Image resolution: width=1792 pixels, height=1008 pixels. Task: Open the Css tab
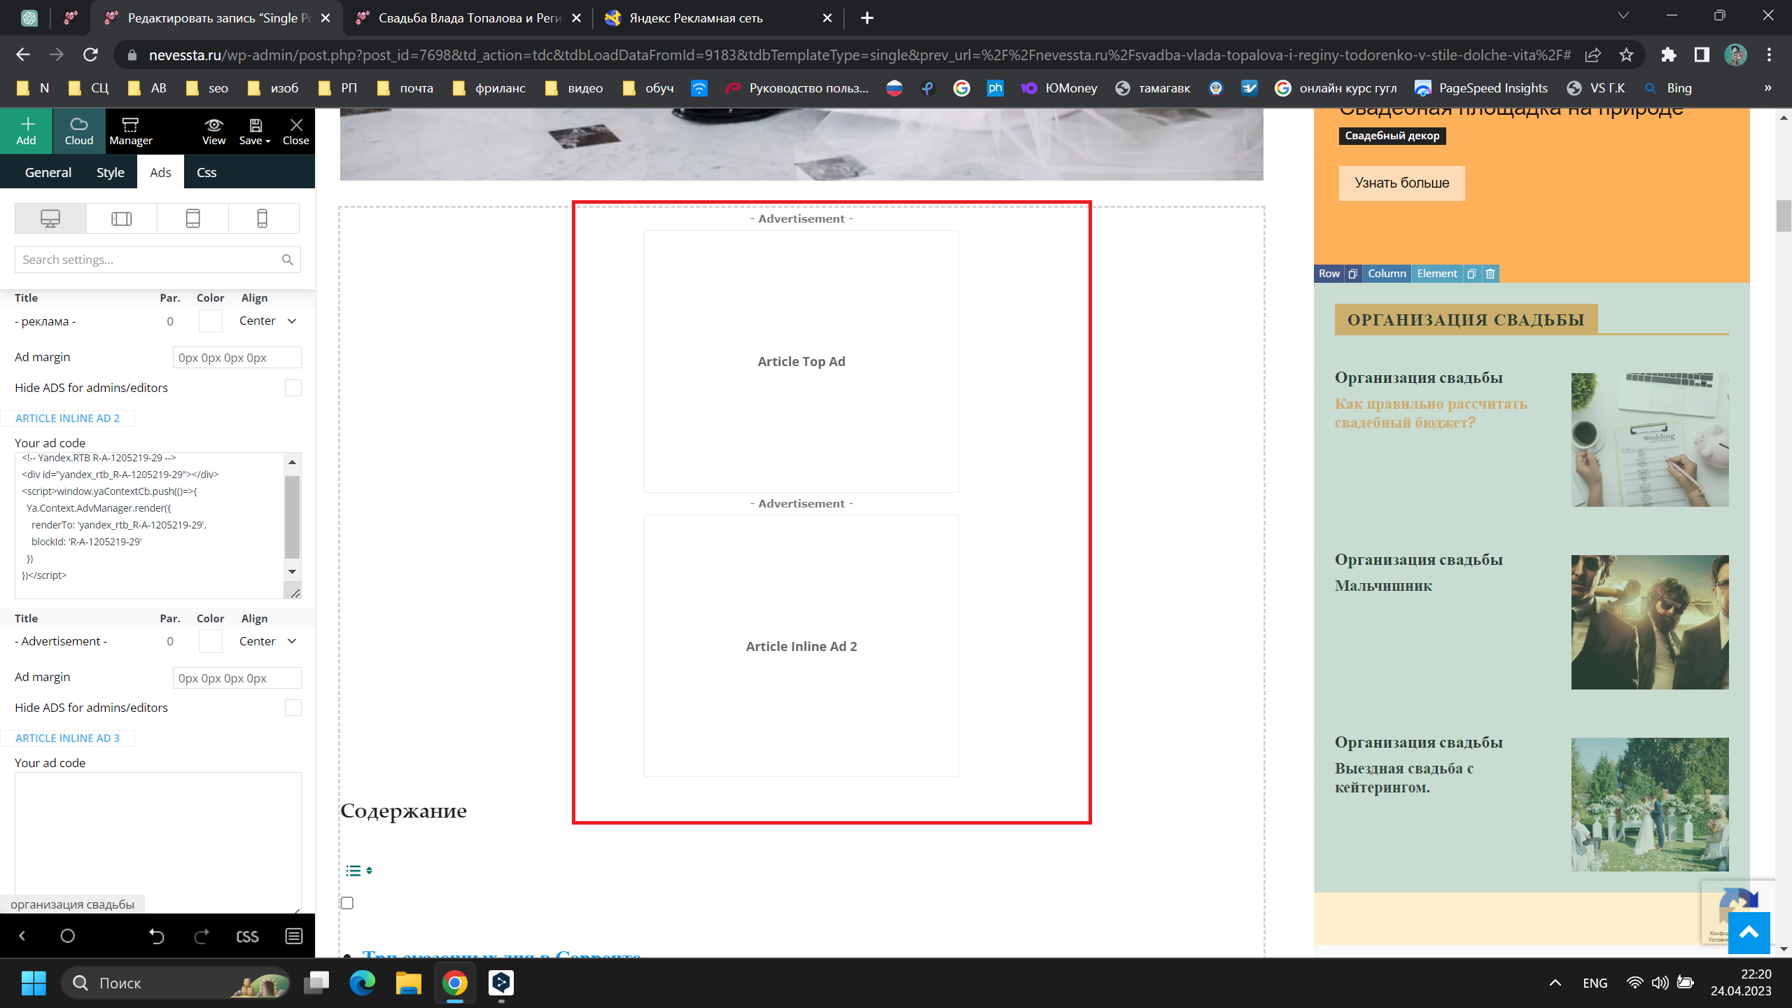click(206, 172)
